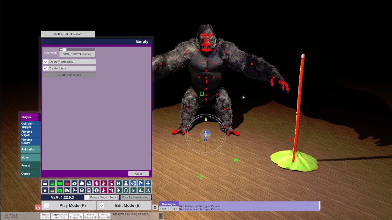Click the Create Controllers button
392x220 pixels.
(x=69, y=75)
